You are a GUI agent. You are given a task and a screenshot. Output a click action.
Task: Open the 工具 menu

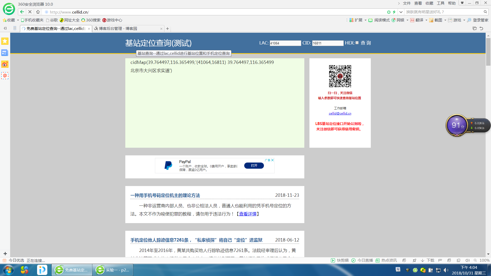click(440, 3)
